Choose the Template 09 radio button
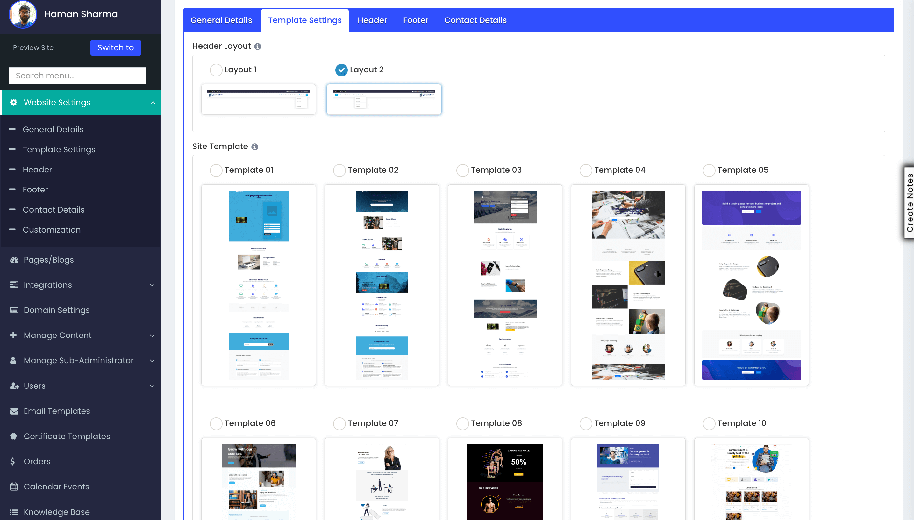This screenshot has width=914, height=520. point(586,423)
